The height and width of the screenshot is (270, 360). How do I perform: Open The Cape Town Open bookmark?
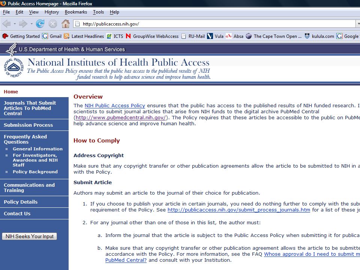273,36
